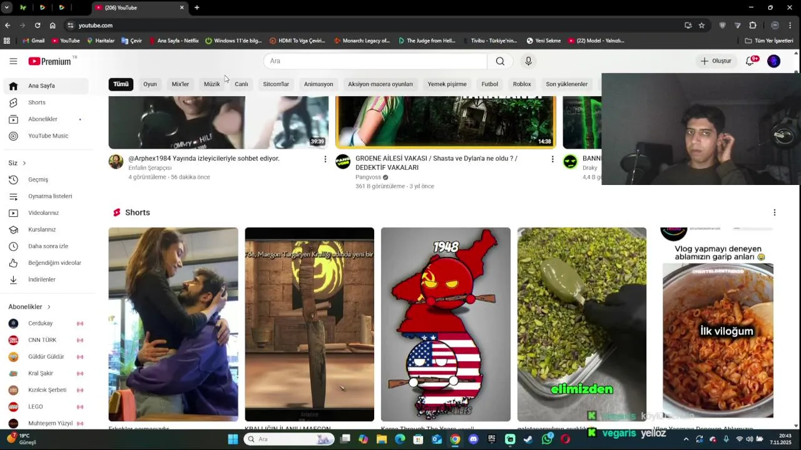Play the pistachio elimizden Short
Image resolution: width=801 pixels, height=450 pixels.
[x=582, y=324]
